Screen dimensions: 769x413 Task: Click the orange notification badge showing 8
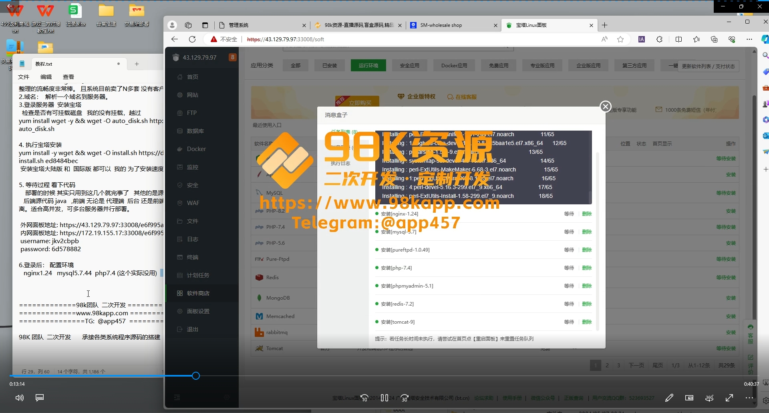(232, 57)
